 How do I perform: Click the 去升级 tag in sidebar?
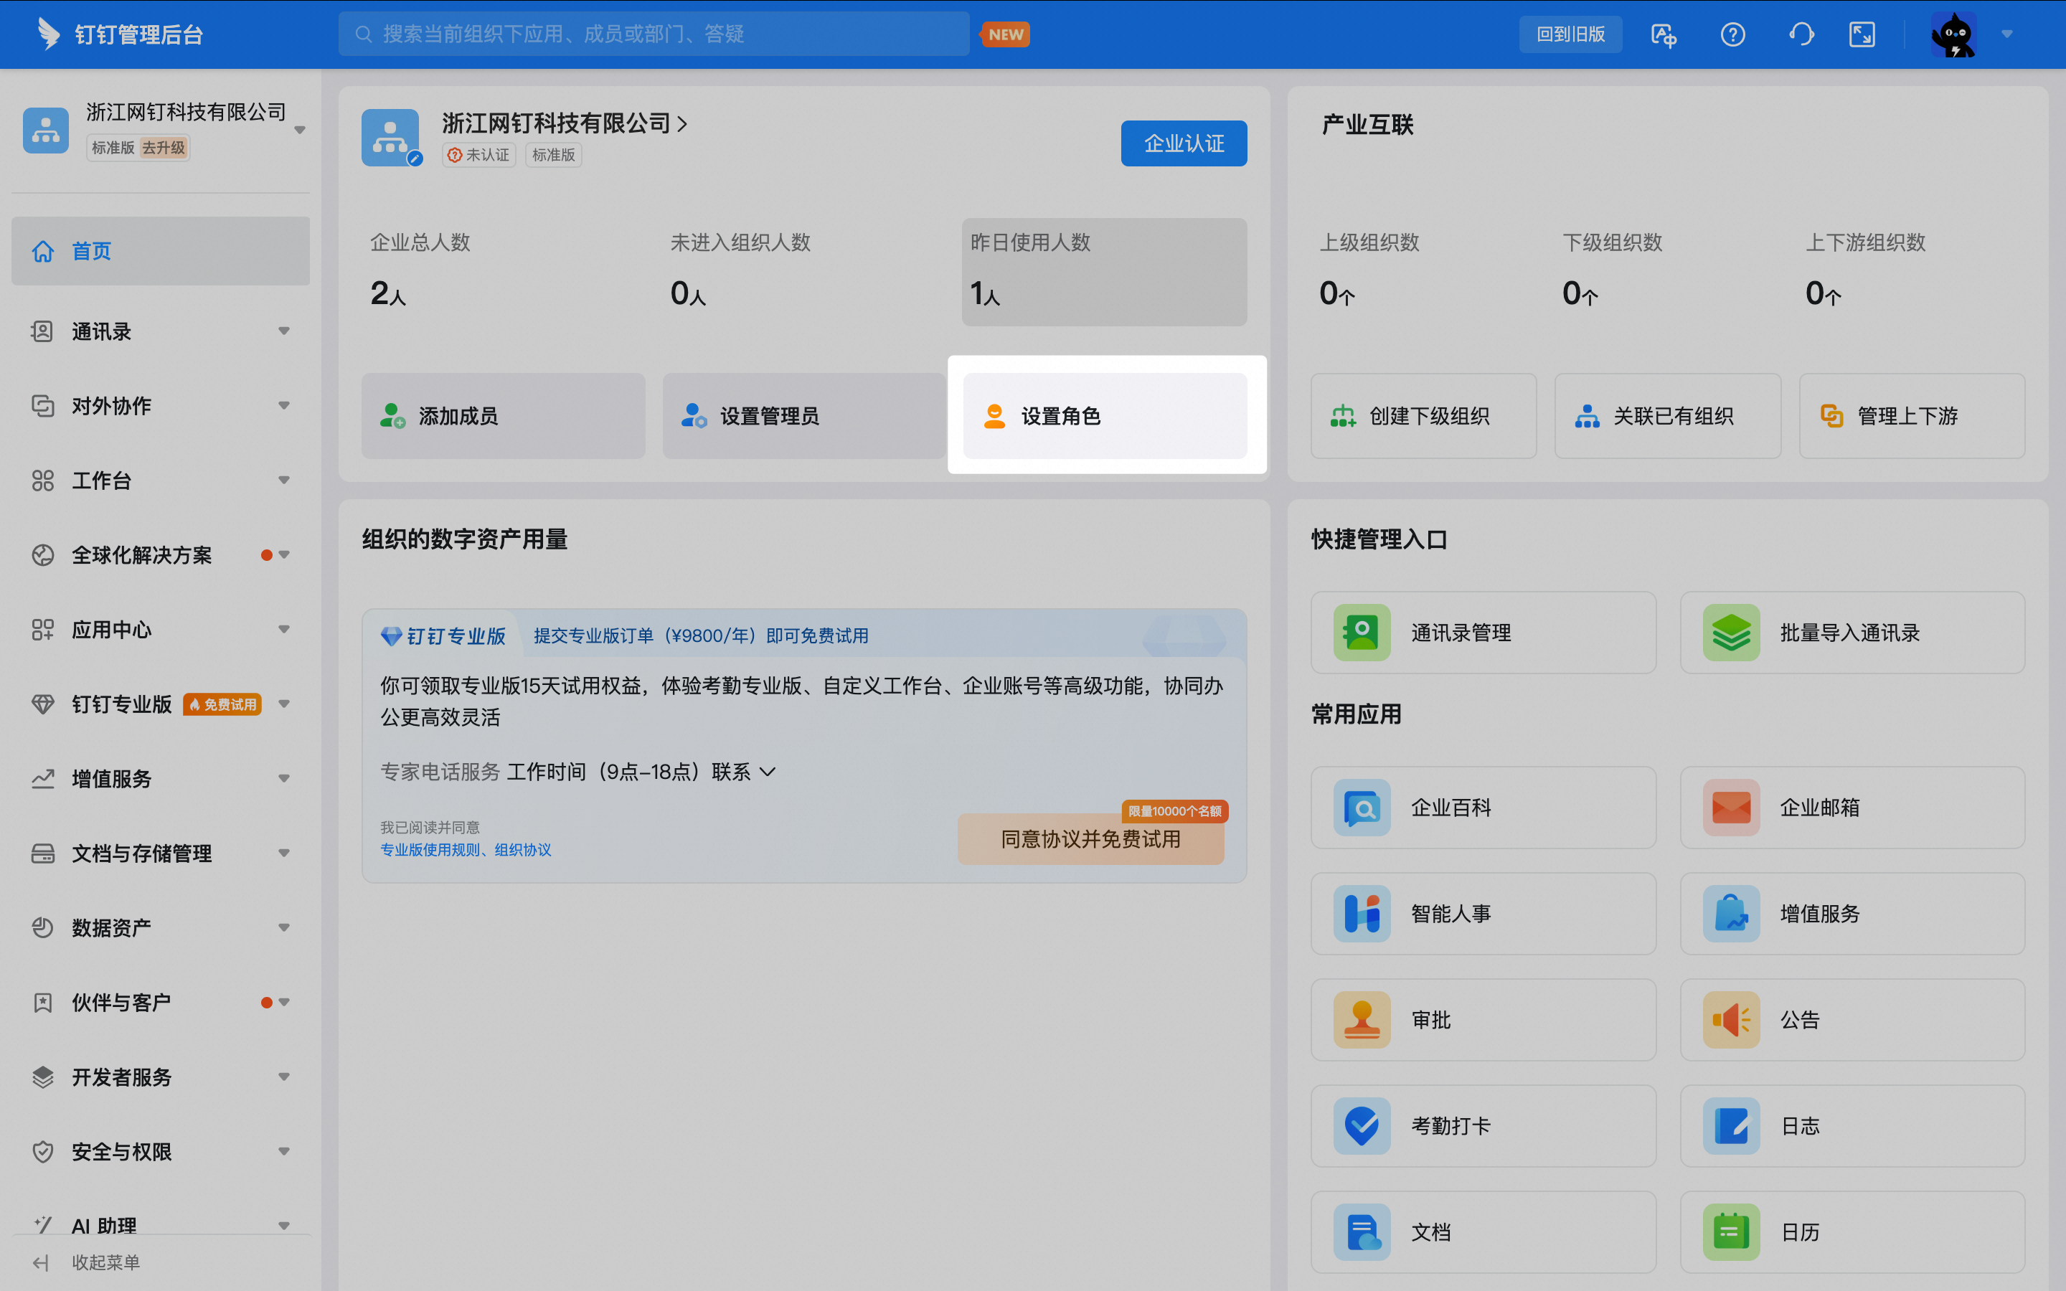163,148
